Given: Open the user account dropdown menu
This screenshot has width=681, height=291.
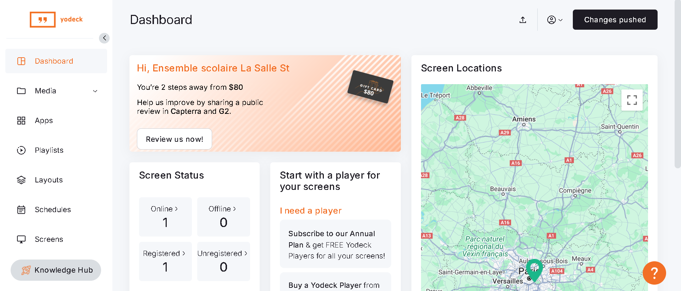Looking at the screenshot, I should tap(555, 20).
